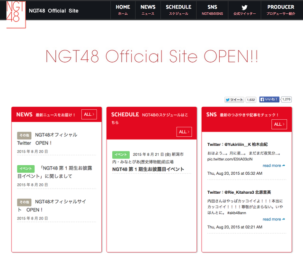Screen dimensions: 303x255
Task: Open news item NGT48 Official Twitter OPEN
Action: click(x=47, y=139)
